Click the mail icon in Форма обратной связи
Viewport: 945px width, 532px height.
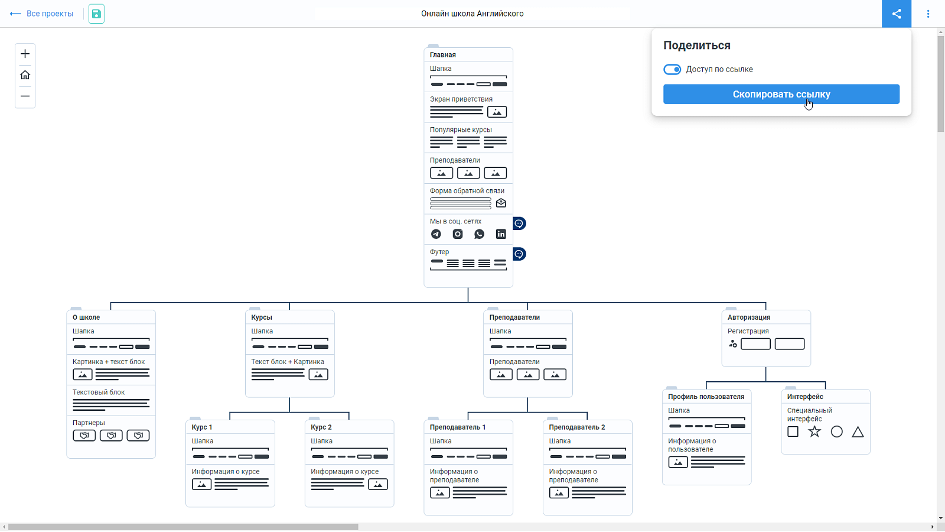click(x=501, y=203)
